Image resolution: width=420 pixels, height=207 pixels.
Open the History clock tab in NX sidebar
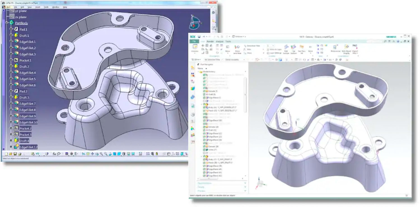pos(193,114)
